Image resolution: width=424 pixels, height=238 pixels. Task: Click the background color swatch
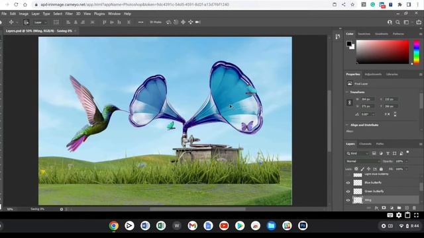coord(352,47)
